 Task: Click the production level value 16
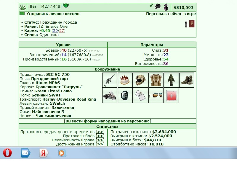pyautogui.click(x=64, y=59)
